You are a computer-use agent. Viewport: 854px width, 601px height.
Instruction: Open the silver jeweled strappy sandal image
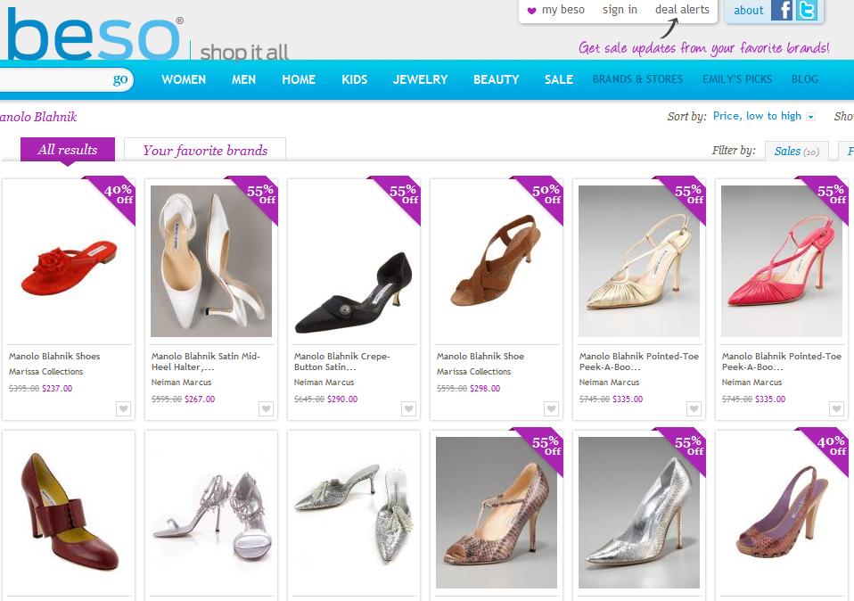pyautogui.click(x=211, y=515)
